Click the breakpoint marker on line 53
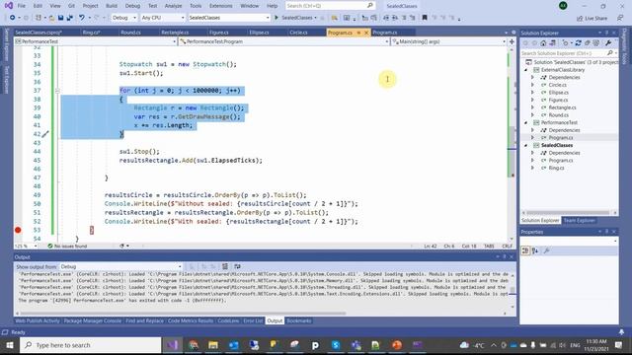The width and height of the screenshot is (632, 355). 18,230
